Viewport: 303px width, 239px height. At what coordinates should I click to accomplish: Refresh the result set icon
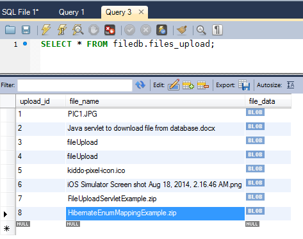tap(140, 85)
